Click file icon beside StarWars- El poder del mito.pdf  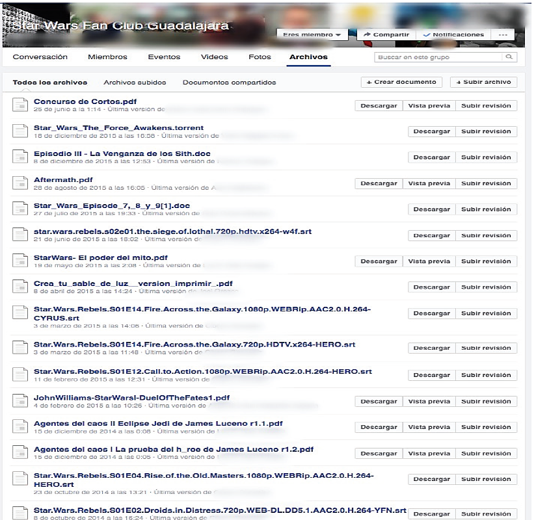pos(21,261)
